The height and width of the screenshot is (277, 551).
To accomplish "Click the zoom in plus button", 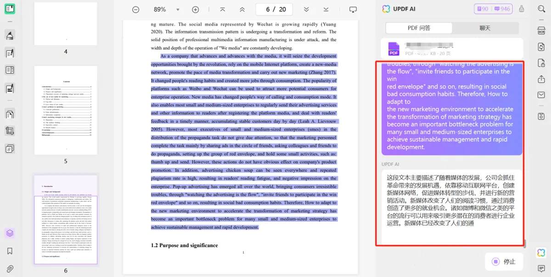I will click(196, 10).
